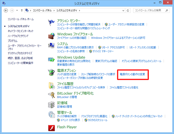The width and height of the screenshot is (174, 134).
Task: Click ディスク領域の解放 link
Action: click(67, 116)
